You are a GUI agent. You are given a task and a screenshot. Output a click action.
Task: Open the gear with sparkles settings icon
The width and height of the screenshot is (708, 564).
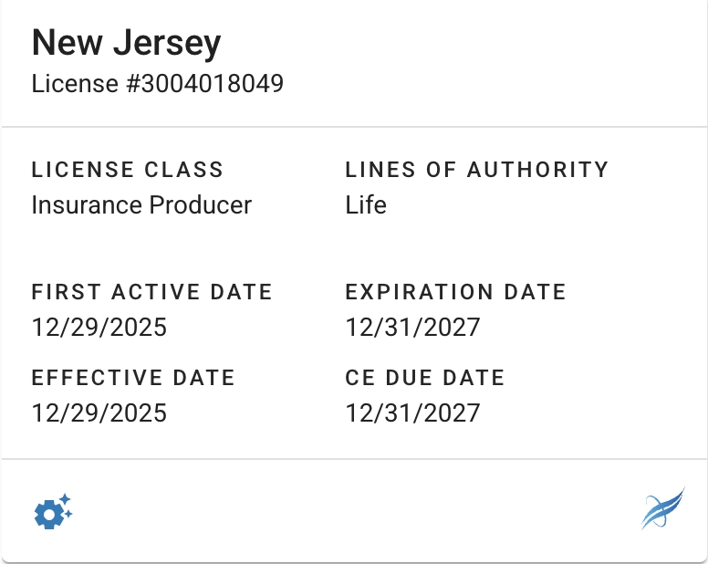pos(52,513)
